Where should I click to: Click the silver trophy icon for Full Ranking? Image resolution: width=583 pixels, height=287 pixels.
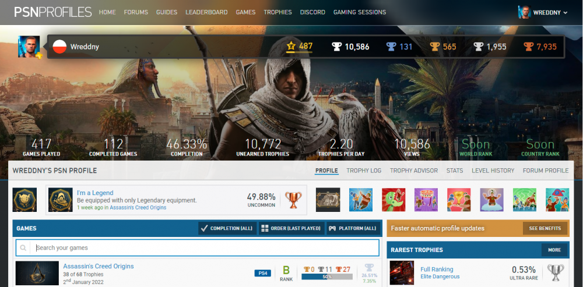(x=556, y=272)
